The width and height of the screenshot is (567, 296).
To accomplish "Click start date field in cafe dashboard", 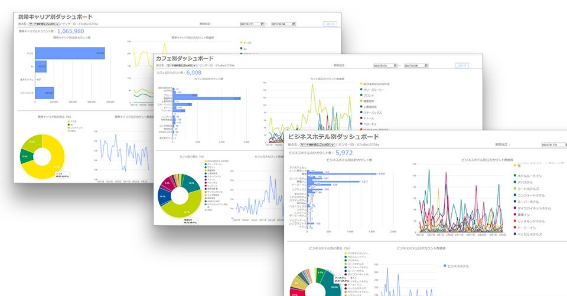I will tap(385, 65).
